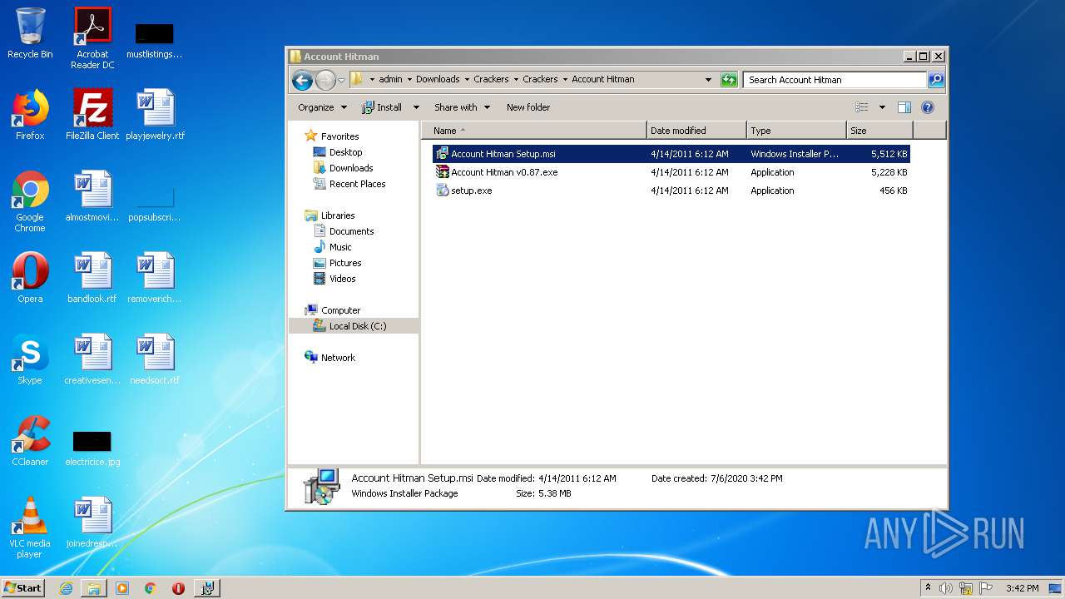Open VLC media player shortcut
The height and width of the screenshot is (599, 1065).
[30, 527]
